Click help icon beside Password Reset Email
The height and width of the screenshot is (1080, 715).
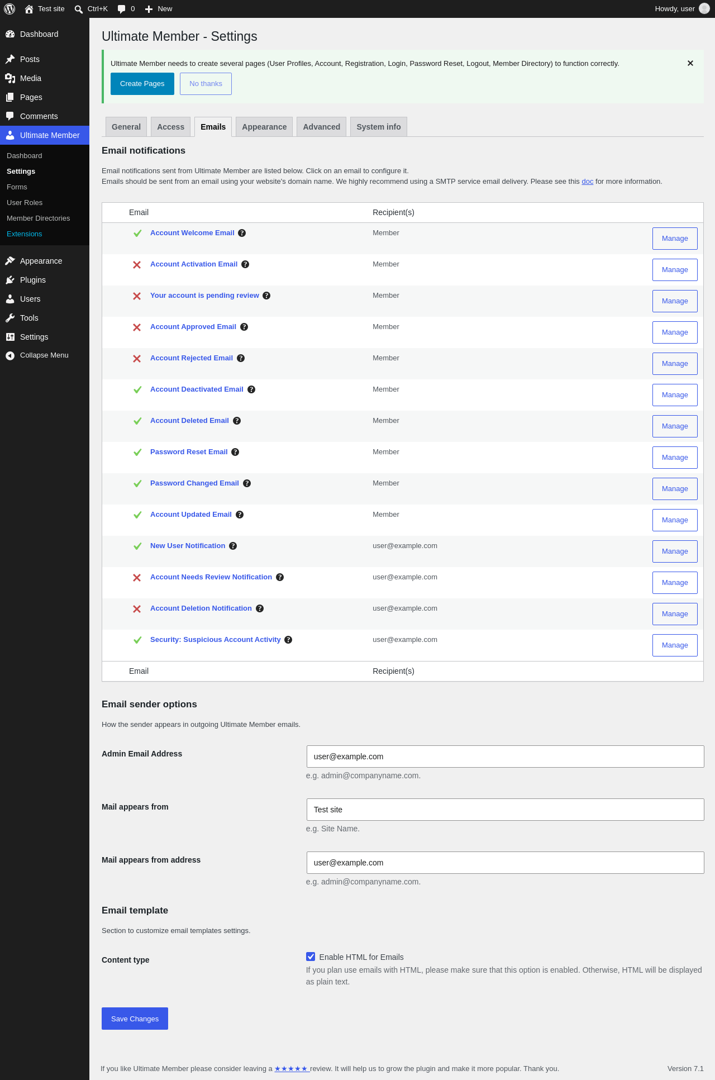pyautogui.click(x=235, y=452)
